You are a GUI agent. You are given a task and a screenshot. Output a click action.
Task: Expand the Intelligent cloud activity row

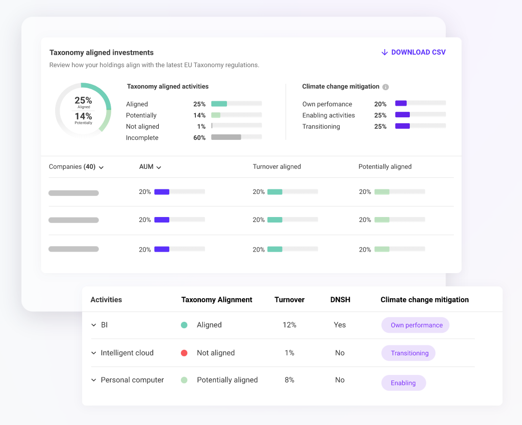point(94,353)
